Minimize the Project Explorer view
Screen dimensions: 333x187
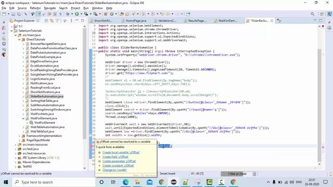tap(77, 20)
